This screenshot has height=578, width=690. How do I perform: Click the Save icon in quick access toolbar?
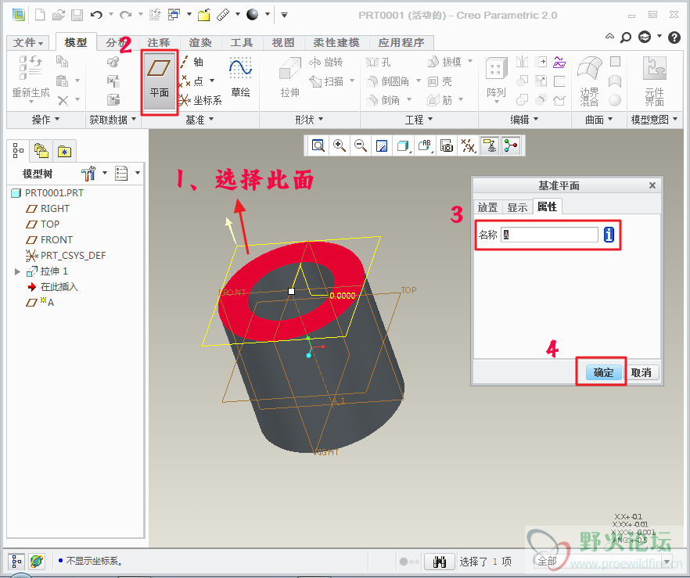pos(77,16)
